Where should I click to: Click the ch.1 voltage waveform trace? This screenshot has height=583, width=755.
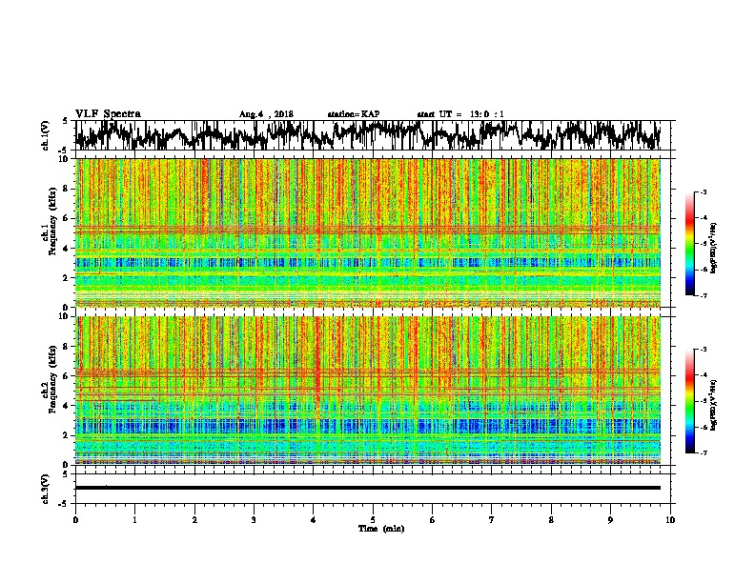point(368,135)
